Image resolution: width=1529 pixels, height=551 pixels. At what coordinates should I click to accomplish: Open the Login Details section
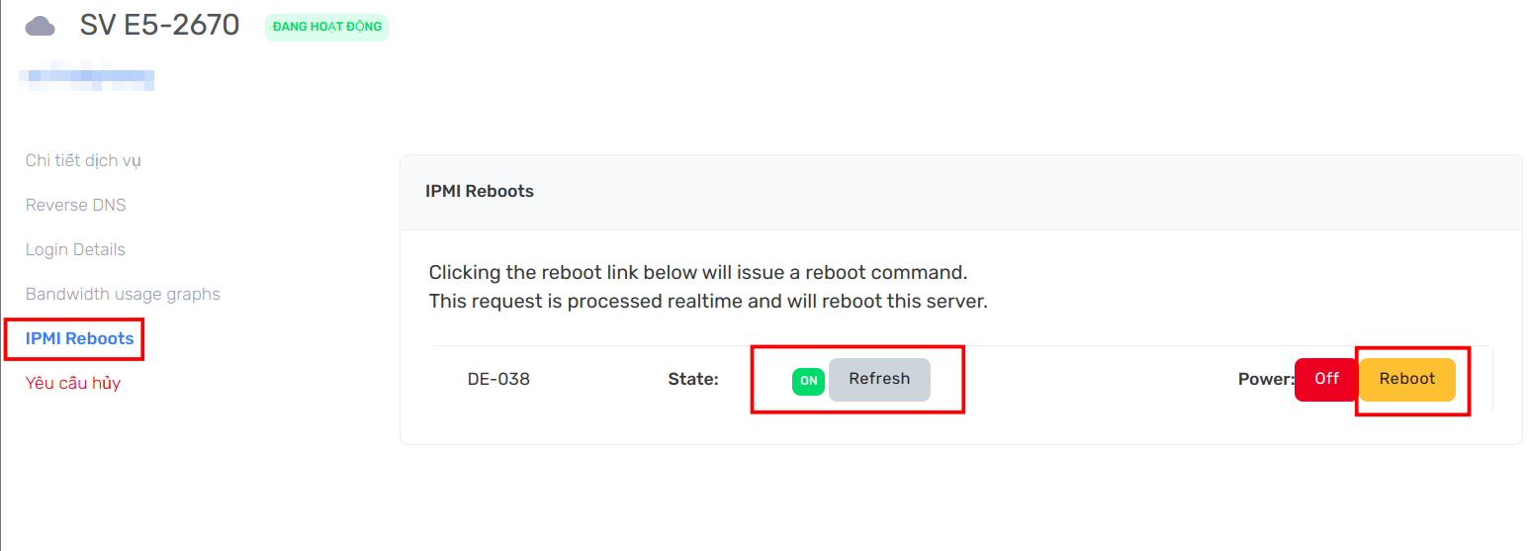(75, 249)
